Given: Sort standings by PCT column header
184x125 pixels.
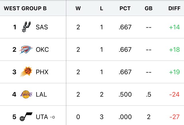Looking at the screenshot, I should click(x=125, y=8).
